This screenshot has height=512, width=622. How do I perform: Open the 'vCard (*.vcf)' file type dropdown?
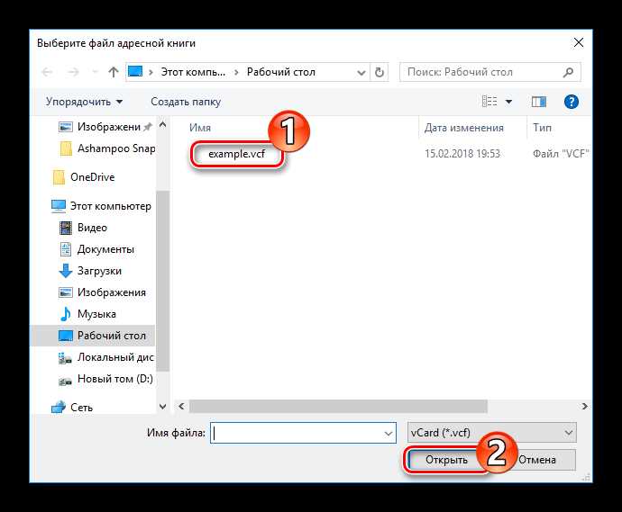(492, 433)
